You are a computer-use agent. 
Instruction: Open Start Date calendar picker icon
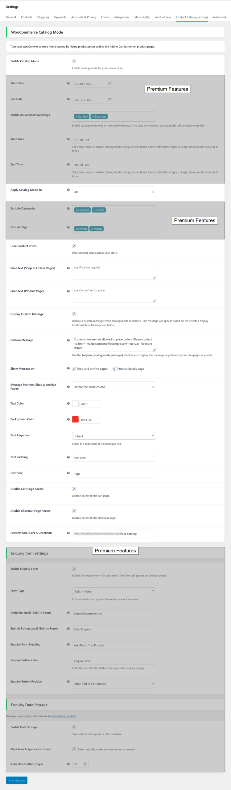pyautogui.click(x=110, y=84)
